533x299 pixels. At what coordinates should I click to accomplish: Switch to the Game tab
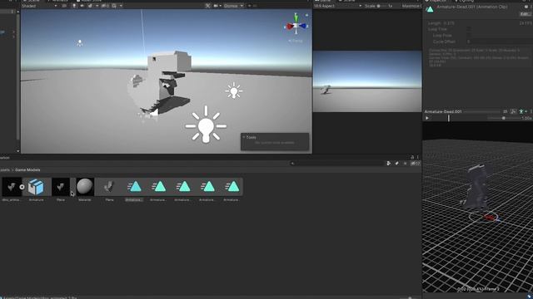click(324, 1)
